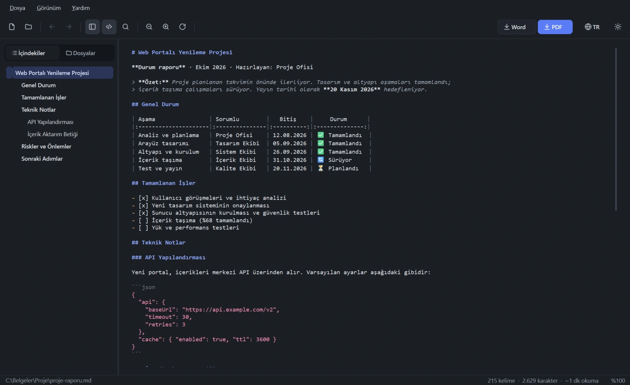Screen dimensions: 630x385
Task: Go back with the left arrow icon
Action: (52, 27)
